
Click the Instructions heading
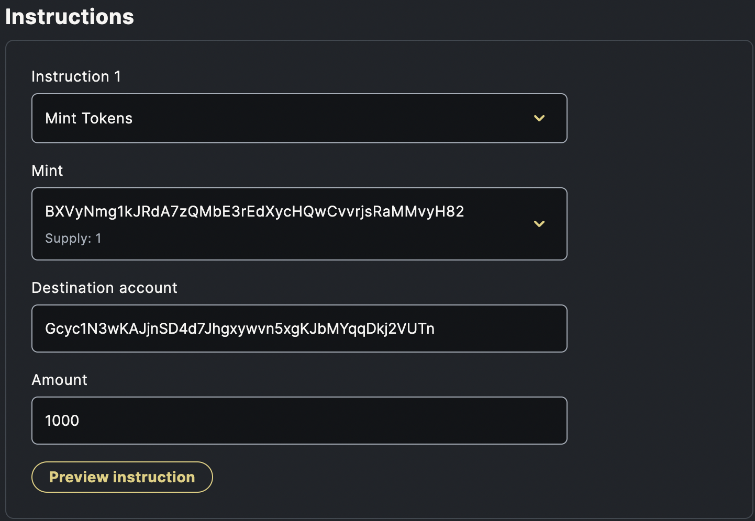pyautogui.click(x=70, y=17)
